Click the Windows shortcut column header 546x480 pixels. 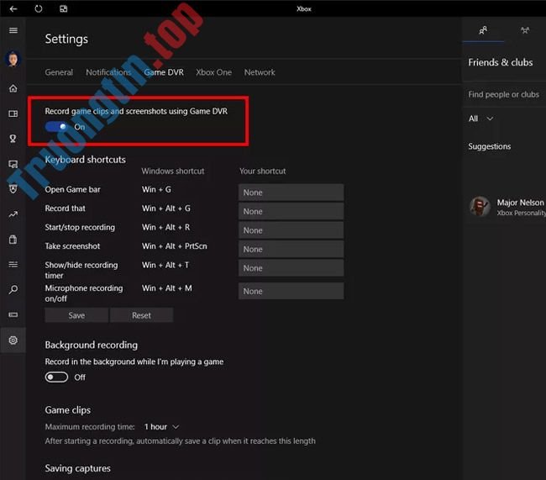click(173, 171)
